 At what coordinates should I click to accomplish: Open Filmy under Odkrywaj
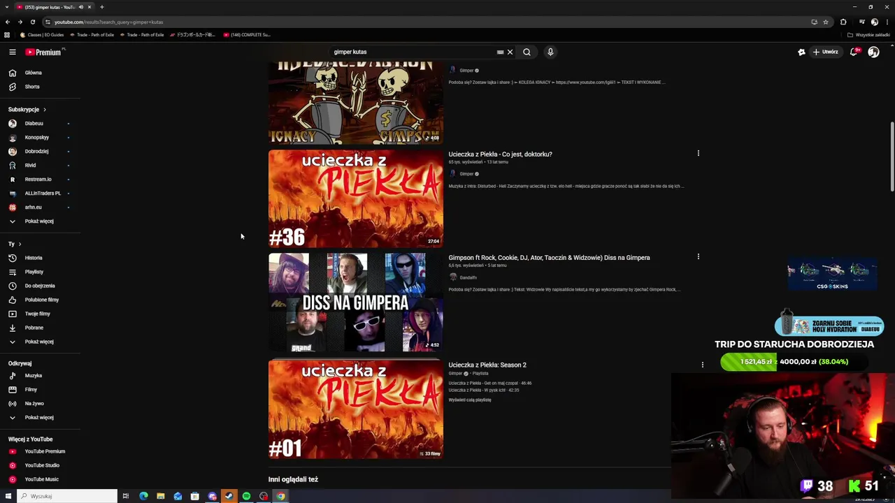point(31,390)
